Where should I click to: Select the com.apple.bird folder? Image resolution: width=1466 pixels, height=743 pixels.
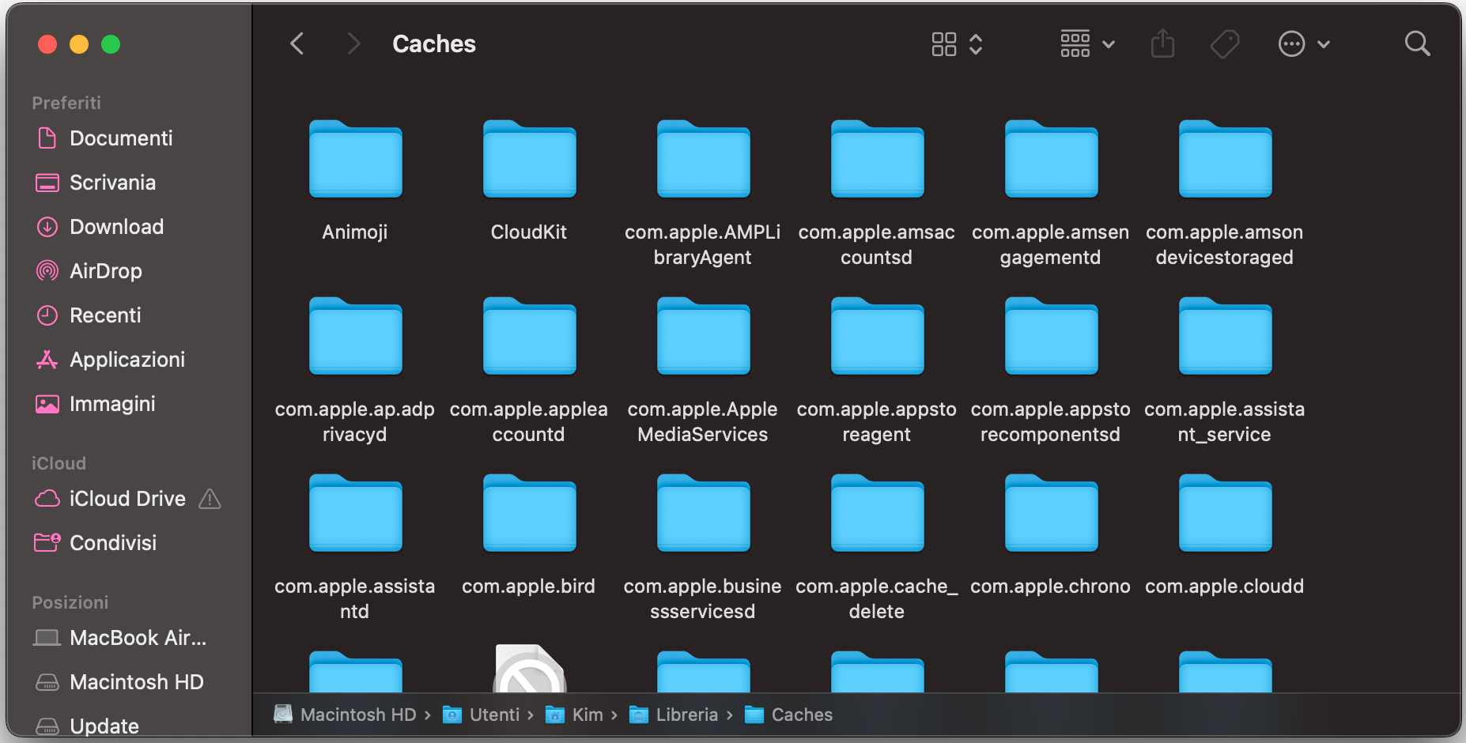pos(529,513)
